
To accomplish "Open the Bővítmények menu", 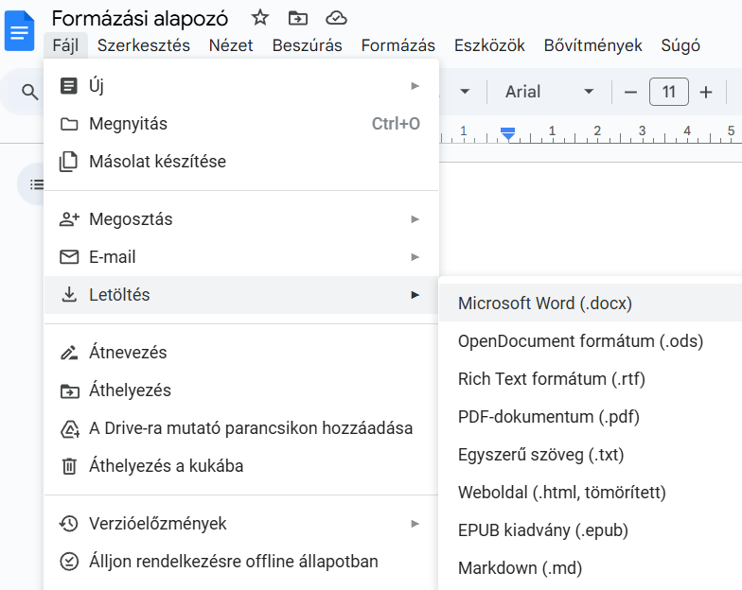I will 592,45.
